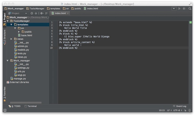The image size is (195, 116).
Task: Open the Event Log
Action: click(180, 106)
